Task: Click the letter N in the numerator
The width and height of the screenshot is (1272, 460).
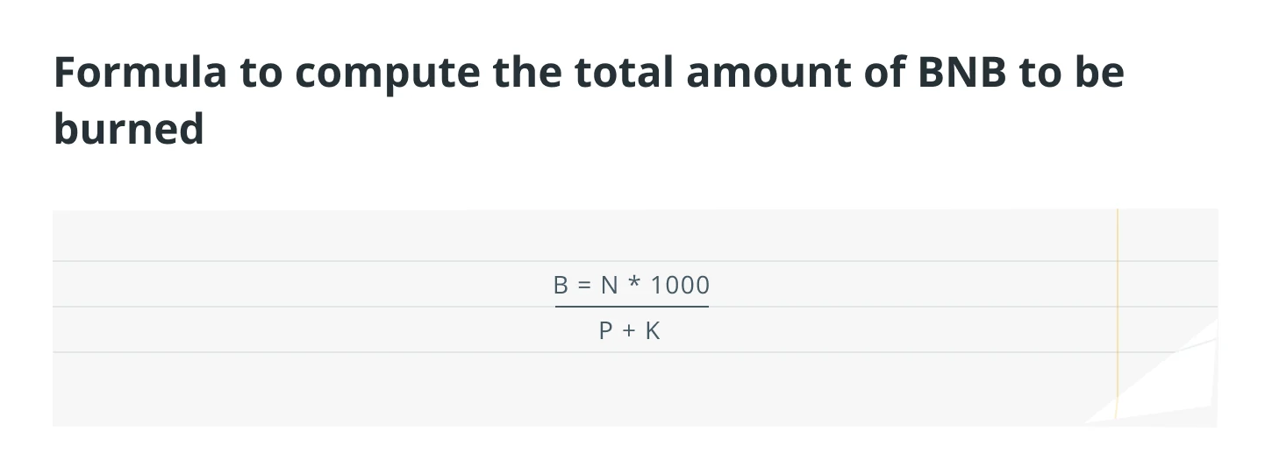Action: 610,285
